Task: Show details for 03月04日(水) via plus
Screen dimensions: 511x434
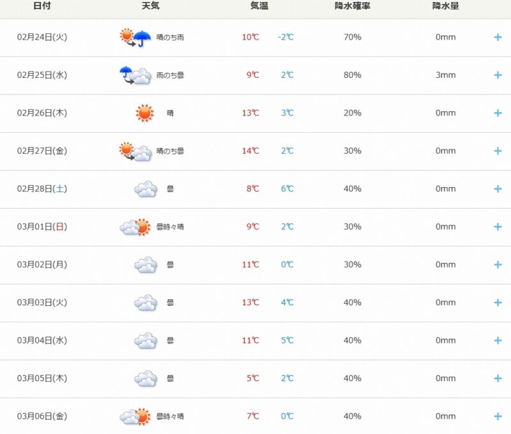Action: point(498,341)
